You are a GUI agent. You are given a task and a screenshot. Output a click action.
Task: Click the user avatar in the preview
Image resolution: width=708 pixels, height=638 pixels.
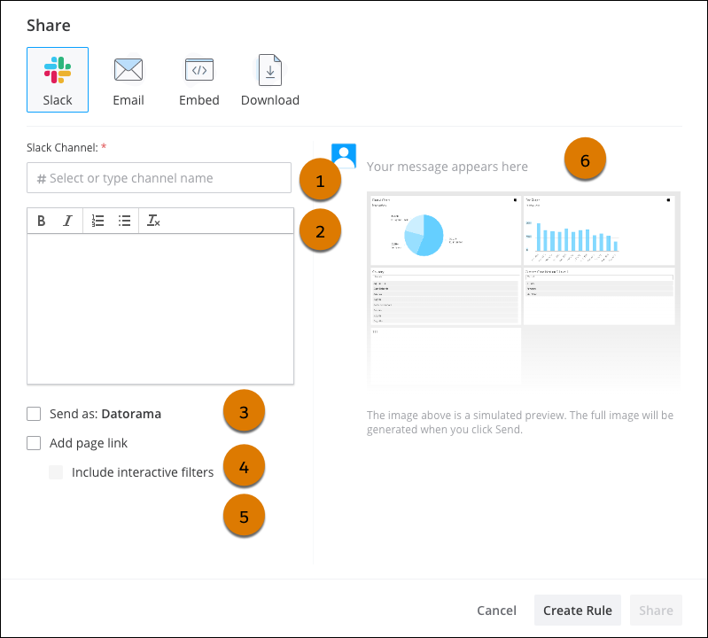[x=344, y=156]
